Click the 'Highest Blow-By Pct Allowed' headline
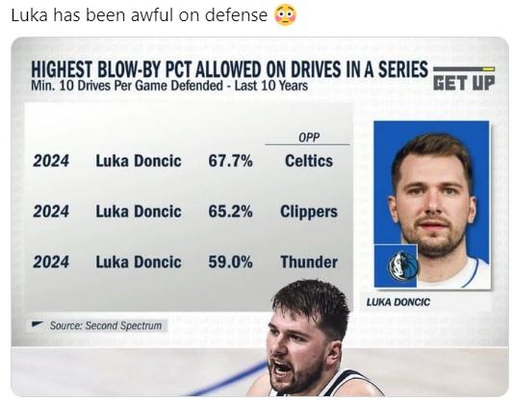512x402 pixels. 229,69
